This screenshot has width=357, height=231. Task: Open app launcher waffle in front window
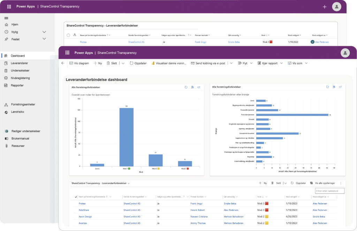pos(67,53)
